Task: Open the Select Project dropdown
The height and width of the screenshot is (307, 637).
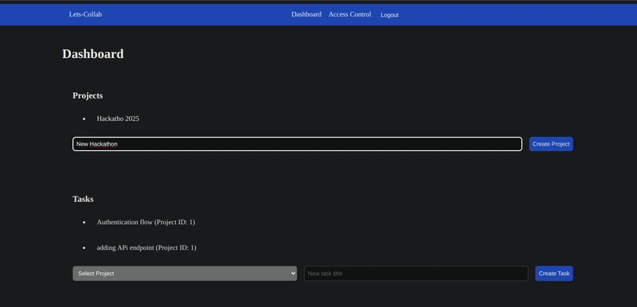Action: (x=185, y=274)
